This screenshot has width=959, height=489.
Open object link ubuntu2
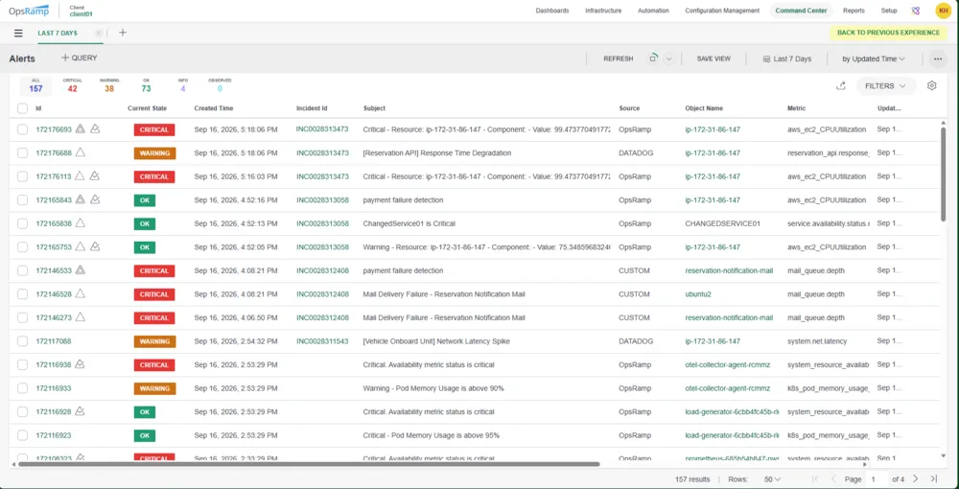coord(698,294)
